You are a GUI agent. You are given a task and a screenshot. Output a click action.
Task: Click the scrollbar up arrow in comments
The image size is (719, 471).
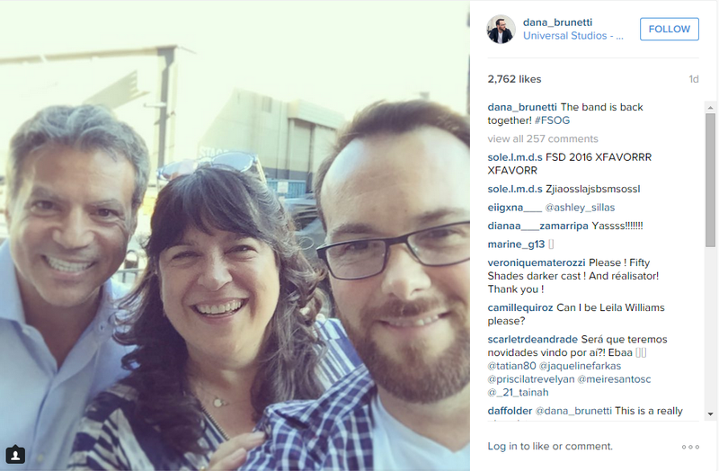point(710,108)
